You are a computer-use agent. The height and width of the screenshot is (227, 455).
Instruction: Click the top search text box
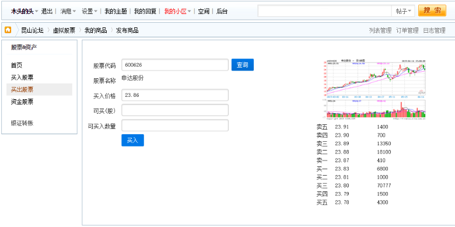pyautogui.click(x=324, y=11)
